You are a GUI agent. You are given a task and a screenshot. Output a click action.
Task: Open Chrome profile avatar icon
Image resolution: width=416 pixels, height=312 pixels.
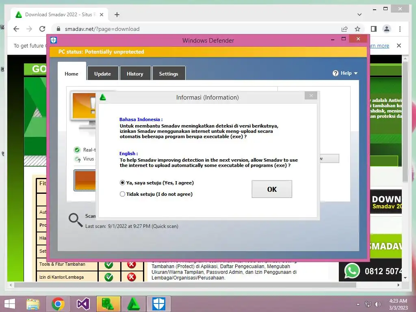point(387,29)
